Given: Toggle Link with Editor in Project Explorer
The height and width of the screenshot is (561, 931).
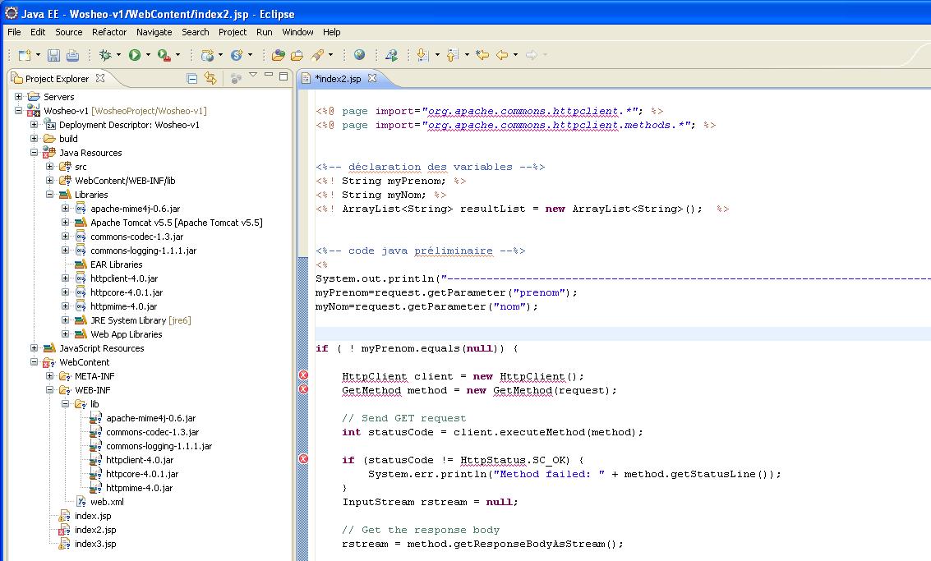Looking at the screenshot, I should point(210,78).
